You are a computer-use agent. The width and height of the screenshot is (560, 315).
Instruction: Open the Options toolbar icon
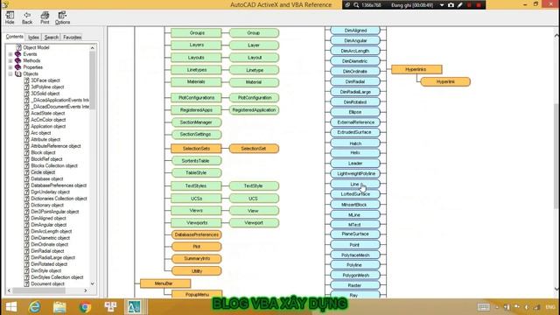(62, 17)
